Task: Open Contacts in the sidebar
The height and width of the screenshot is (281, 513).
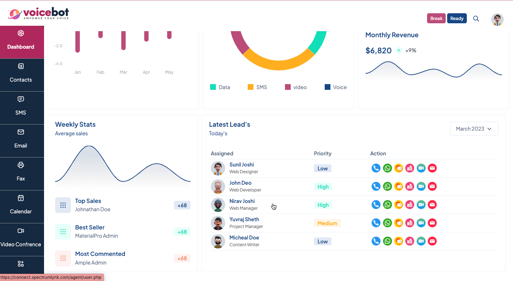Action: pyautogui.click(x=21, y=73)
